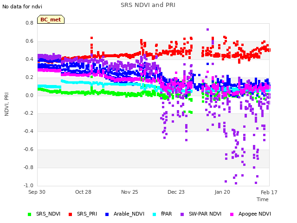Click the -0.6 y-axis tick label
Screen dimensions: 297x223
28,150
